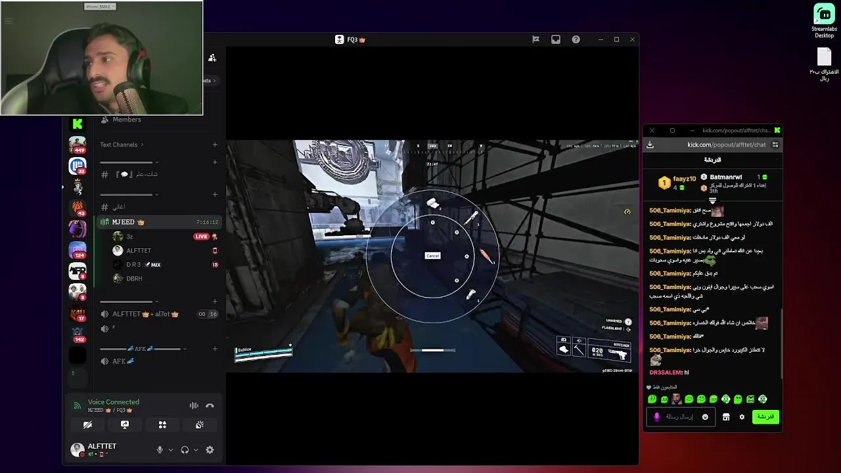Screen dimensions: 841x473
Task: Open the server with 124 badge
Action: [x=78, y=250]
